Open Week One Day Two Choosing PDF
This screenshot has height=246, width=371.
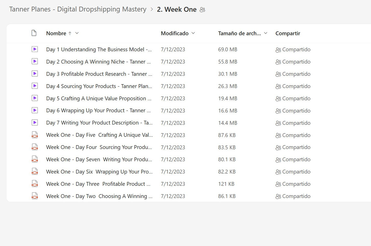tap(99, 196)
